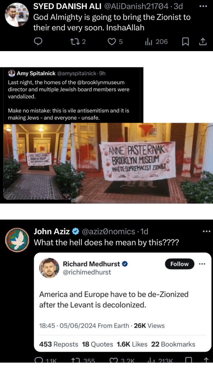Open more options on John Aziz's tweet
The width and height of the screenshot is (213, 379).
point(206,231)
